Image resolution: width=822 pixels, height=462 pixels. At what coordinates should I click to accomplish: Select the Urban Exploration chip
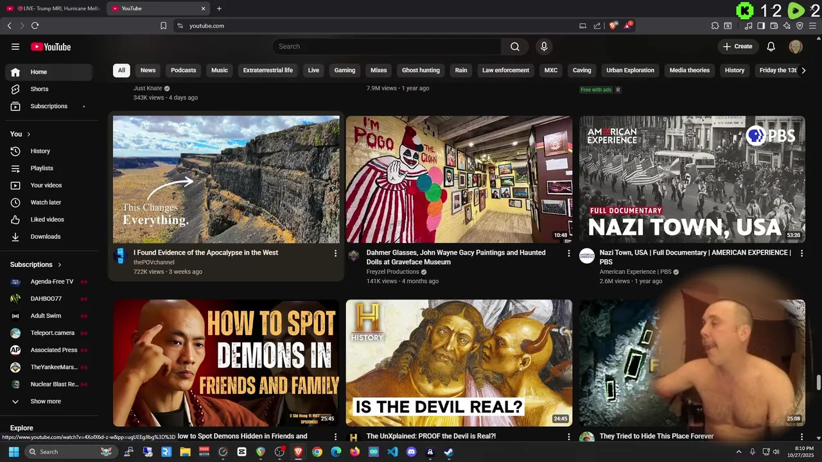pyautogui.click(x=631, y=70)
